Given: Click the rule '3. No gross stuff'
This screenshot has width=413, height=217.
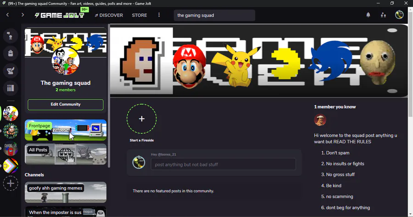Looking at the screenshot, I should click(x=338, y=175).
